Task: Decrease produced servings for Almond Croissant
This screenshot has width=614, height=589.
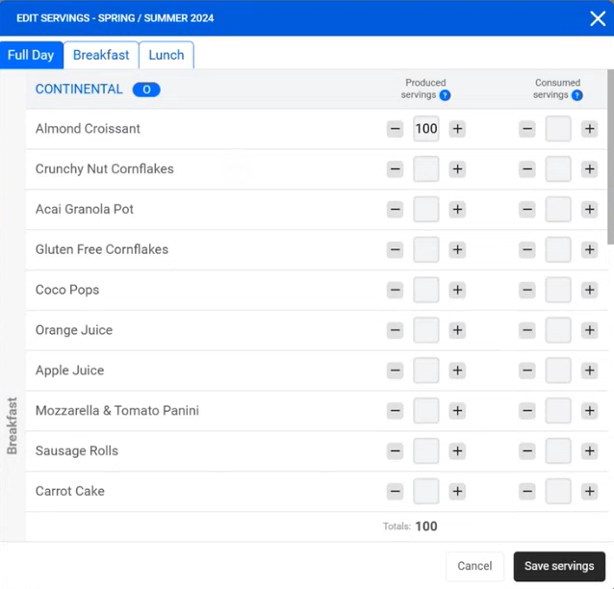Action: pos(395,129)
